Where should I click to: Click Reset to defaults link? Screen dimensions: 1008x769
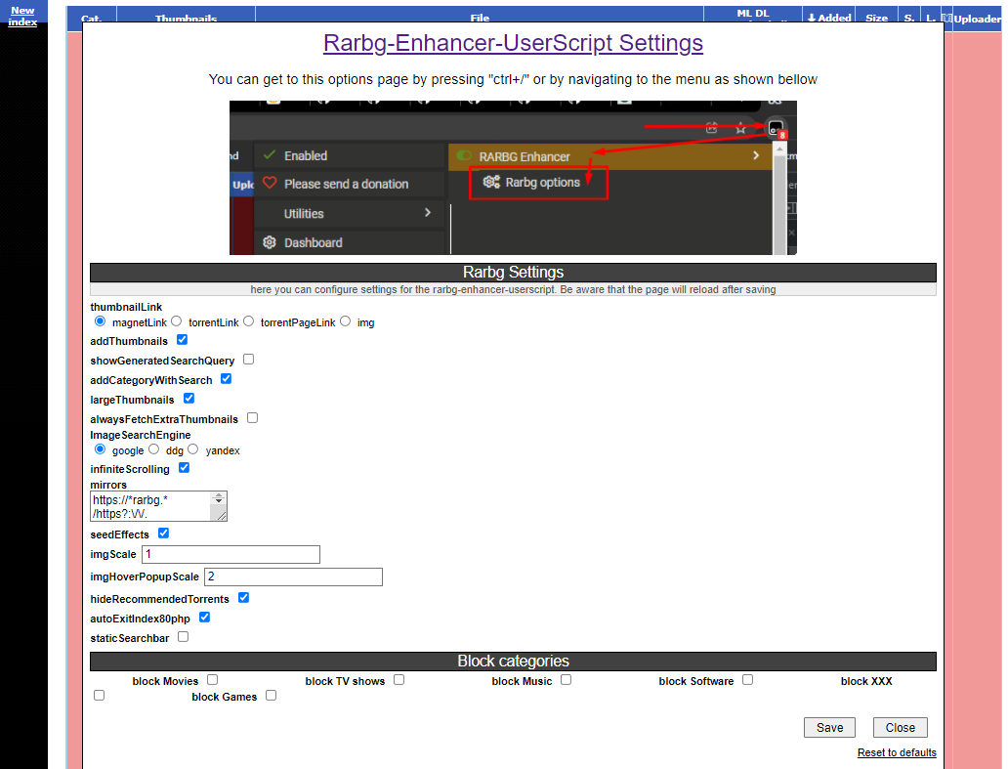(896, 752)
